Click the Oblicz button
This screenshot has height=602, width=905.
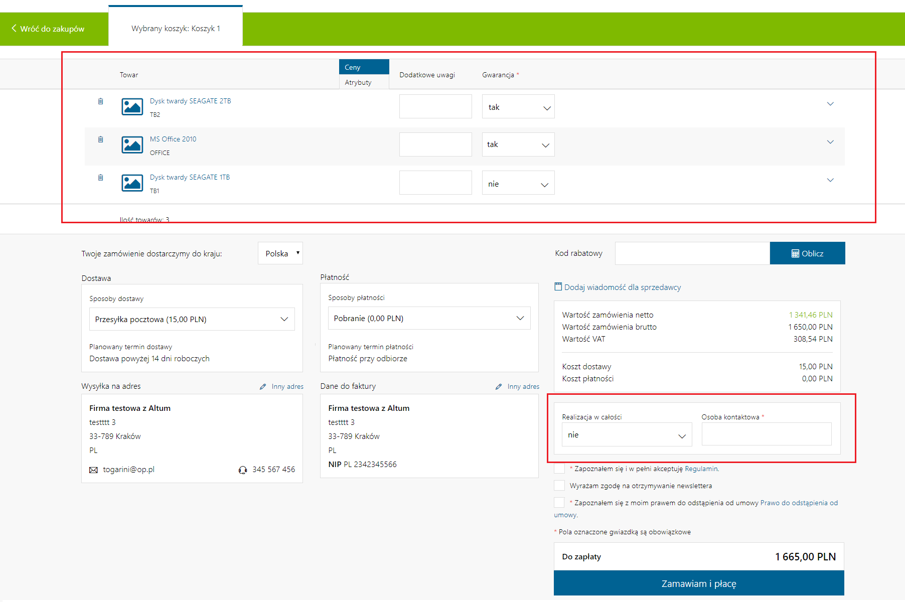[807, 253]
